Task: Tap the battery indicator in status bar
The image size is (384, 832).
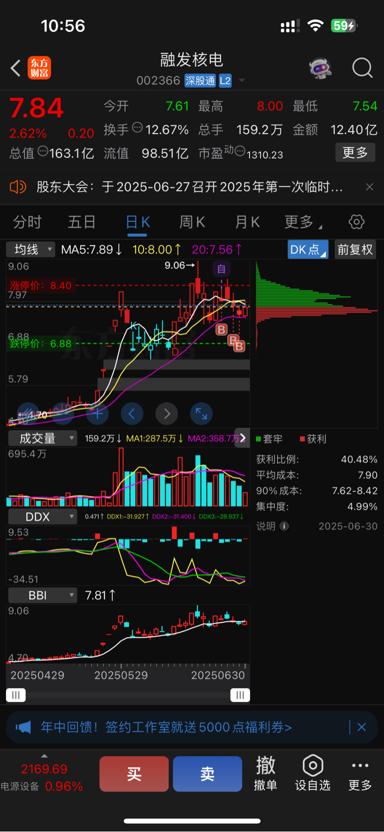Action: tap(344, 26)
